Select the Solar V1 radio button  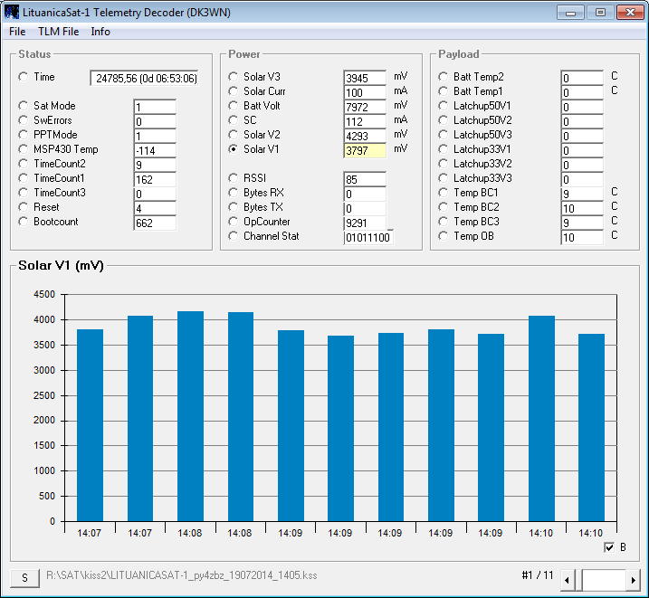click(x=234, y=149)
